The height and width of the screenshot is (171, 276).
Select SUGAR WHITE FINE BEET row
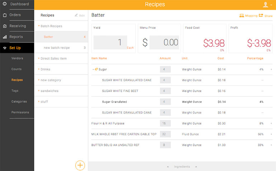point(120,91)
